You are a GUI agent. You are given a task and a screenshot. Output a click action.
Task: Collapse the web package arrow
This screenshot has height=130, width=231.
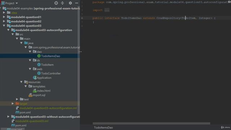coord(30,69)
